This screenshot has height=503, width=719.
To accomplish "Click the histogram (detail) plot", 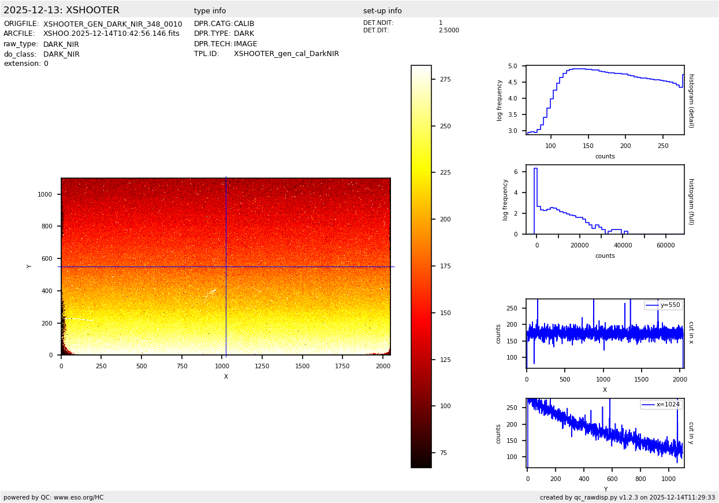I will (605, 99).
